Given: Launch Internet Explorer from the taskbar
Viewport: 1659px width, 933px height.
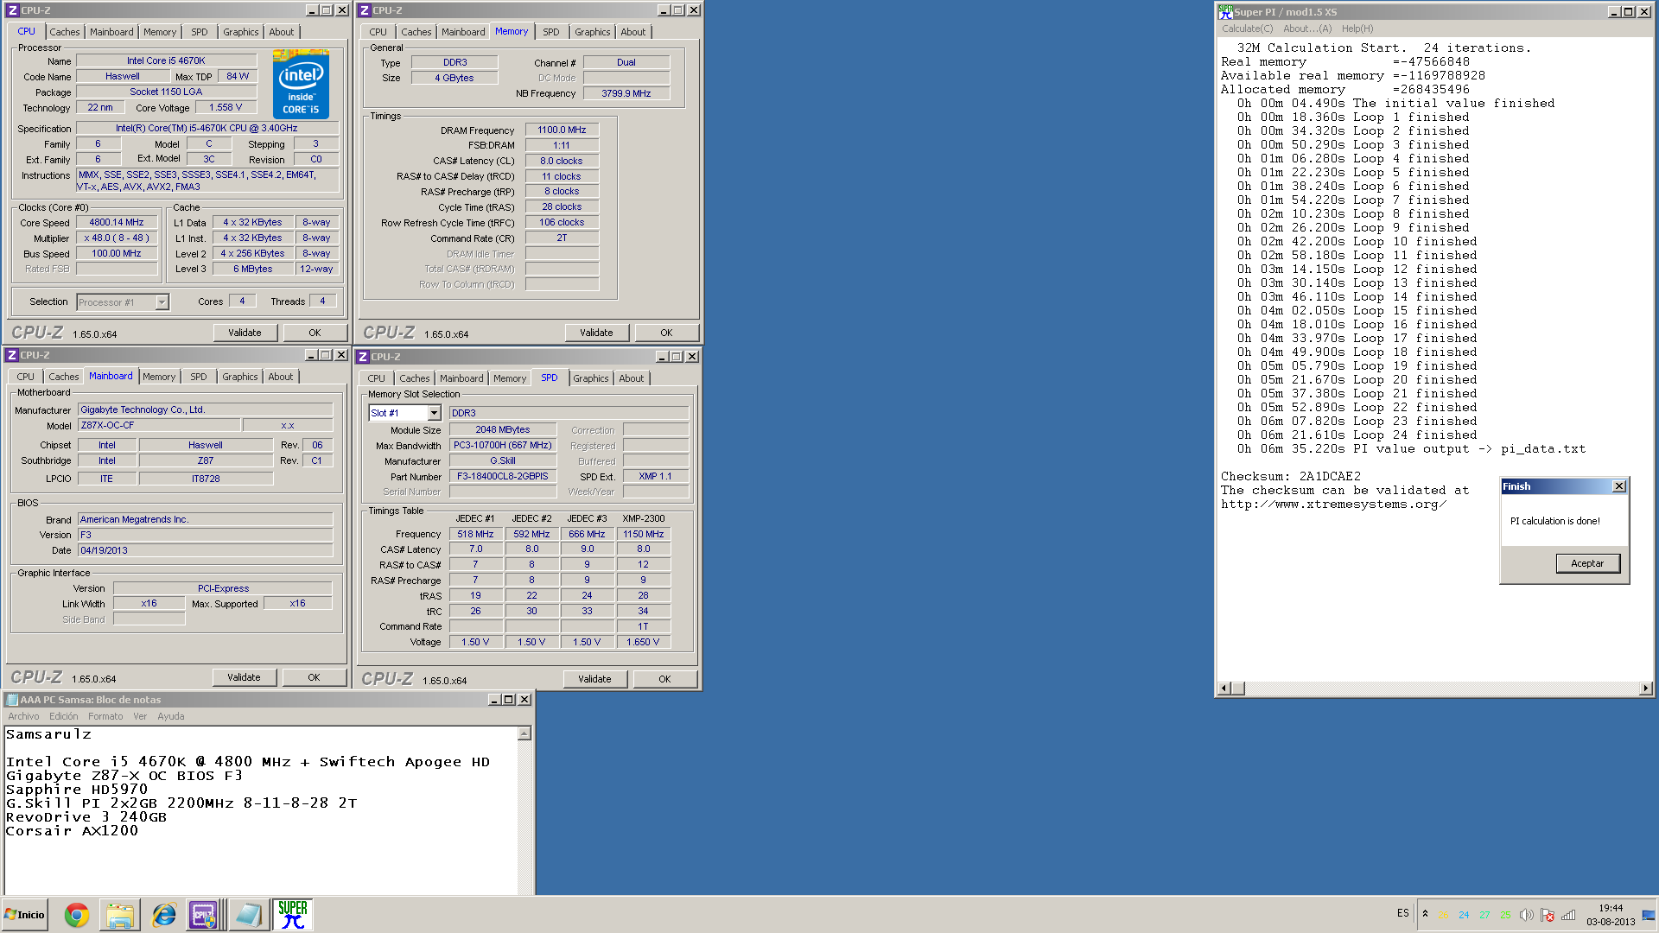Looking at the screenshot, I should click(x=162, y=915).
